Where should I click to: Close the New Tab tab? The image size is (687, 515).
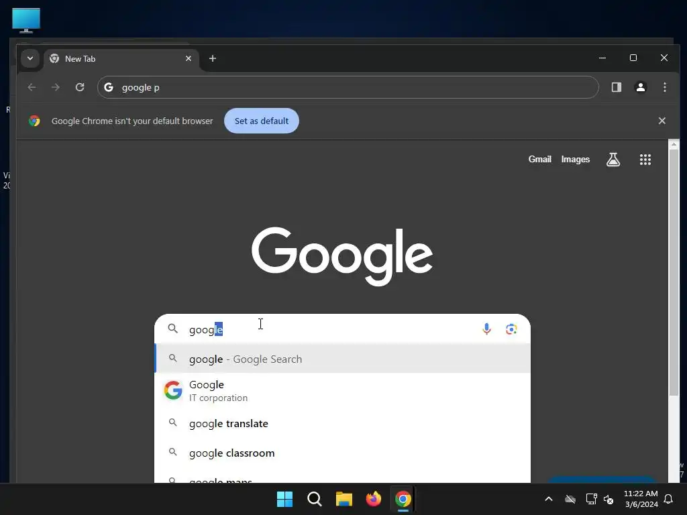pos(189,58)
